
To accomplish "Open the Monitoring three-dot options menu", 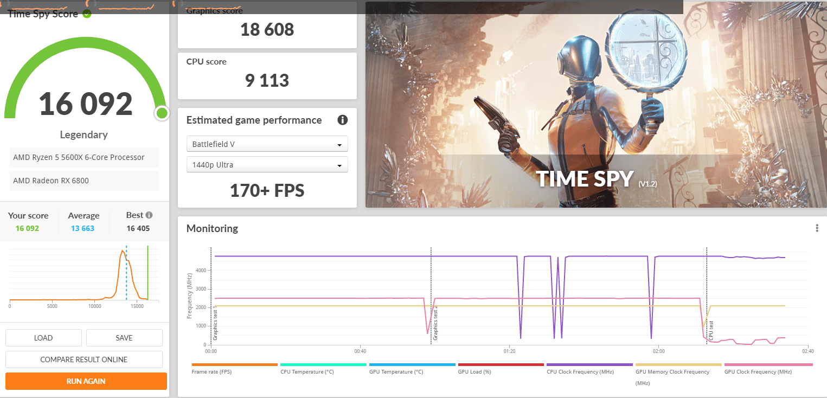I will point(817,228).
